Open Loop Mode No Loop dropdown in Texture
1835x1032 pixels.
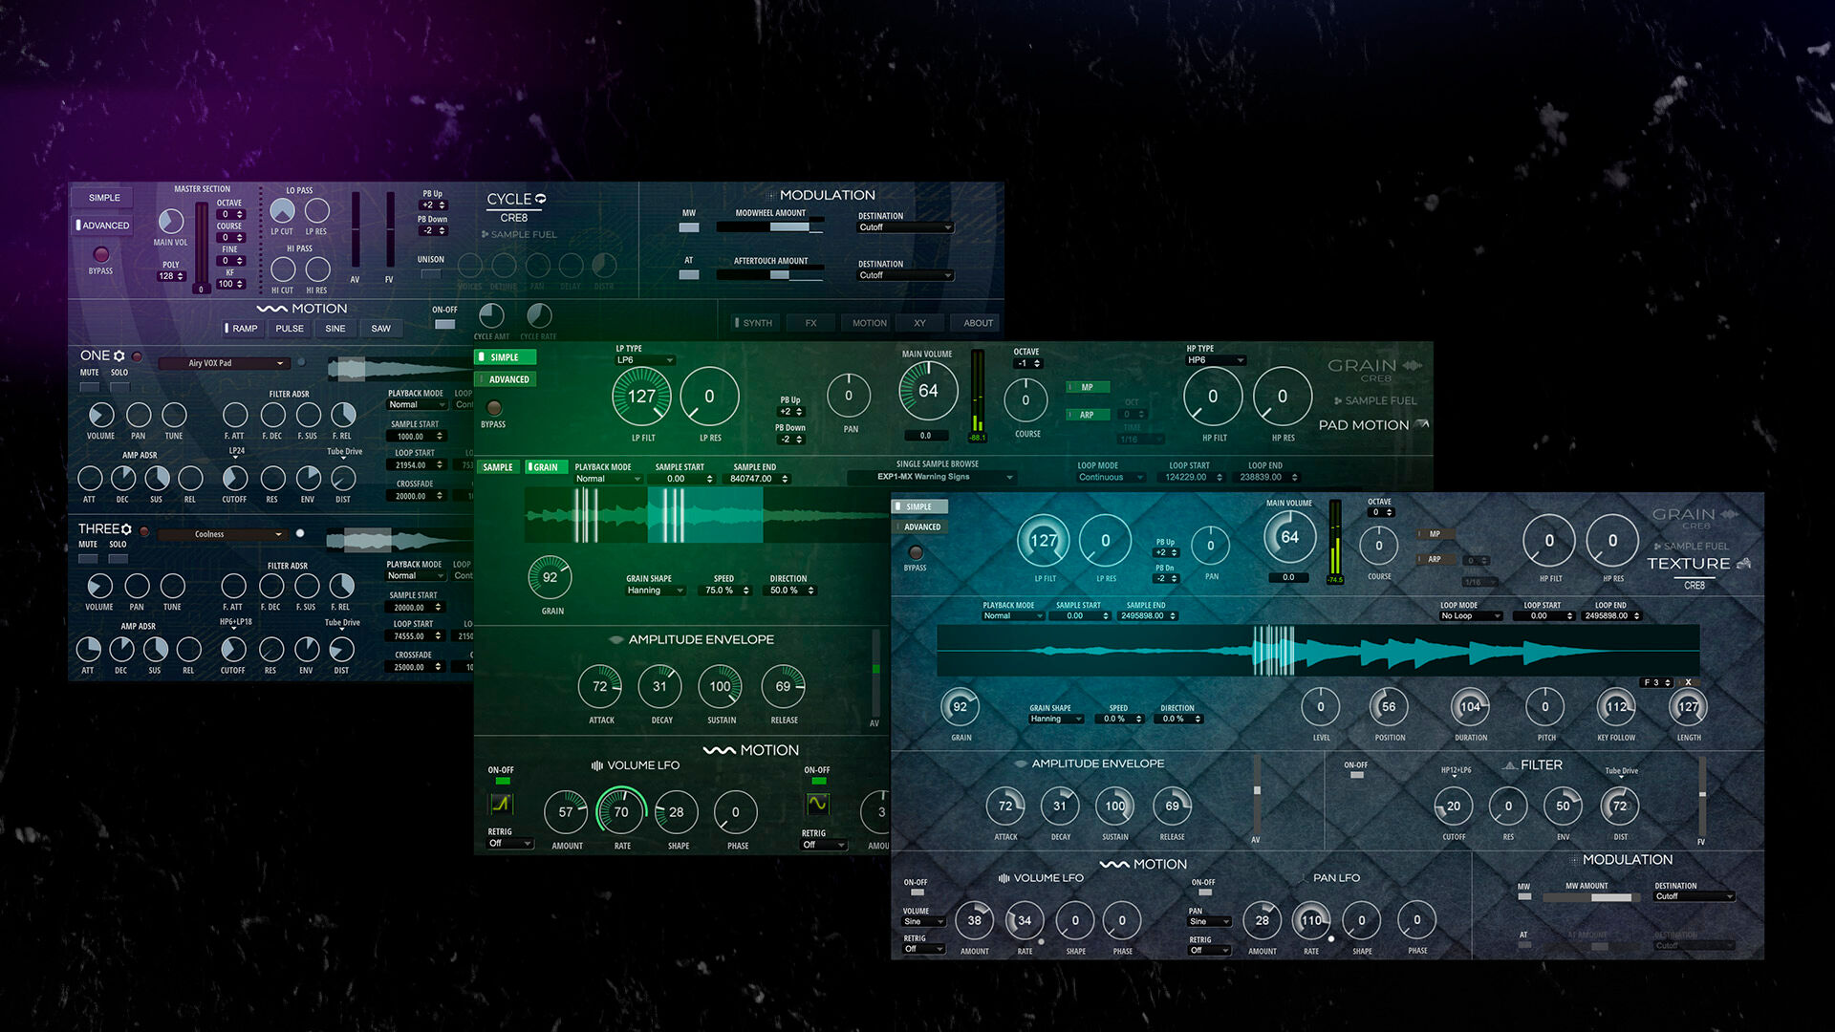point(1471,616)
